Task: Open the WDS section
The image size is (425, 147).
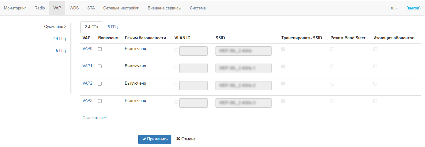Action: tap(74, 8)
